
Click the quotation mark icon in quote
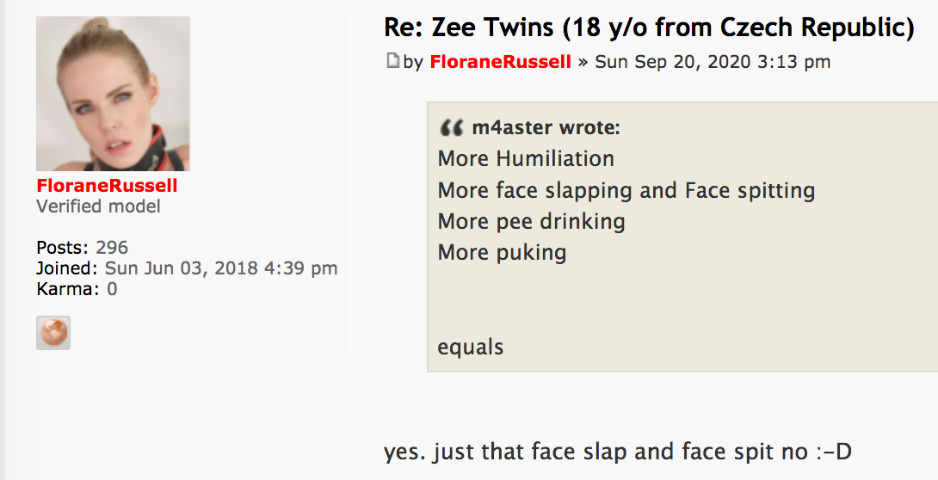(x=451, y=128)
